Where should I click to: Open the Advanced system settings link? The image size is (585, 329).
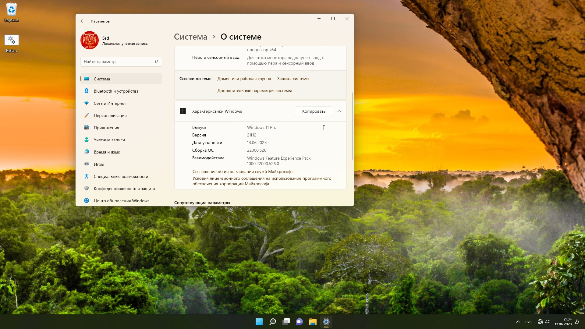coord(254,90)
